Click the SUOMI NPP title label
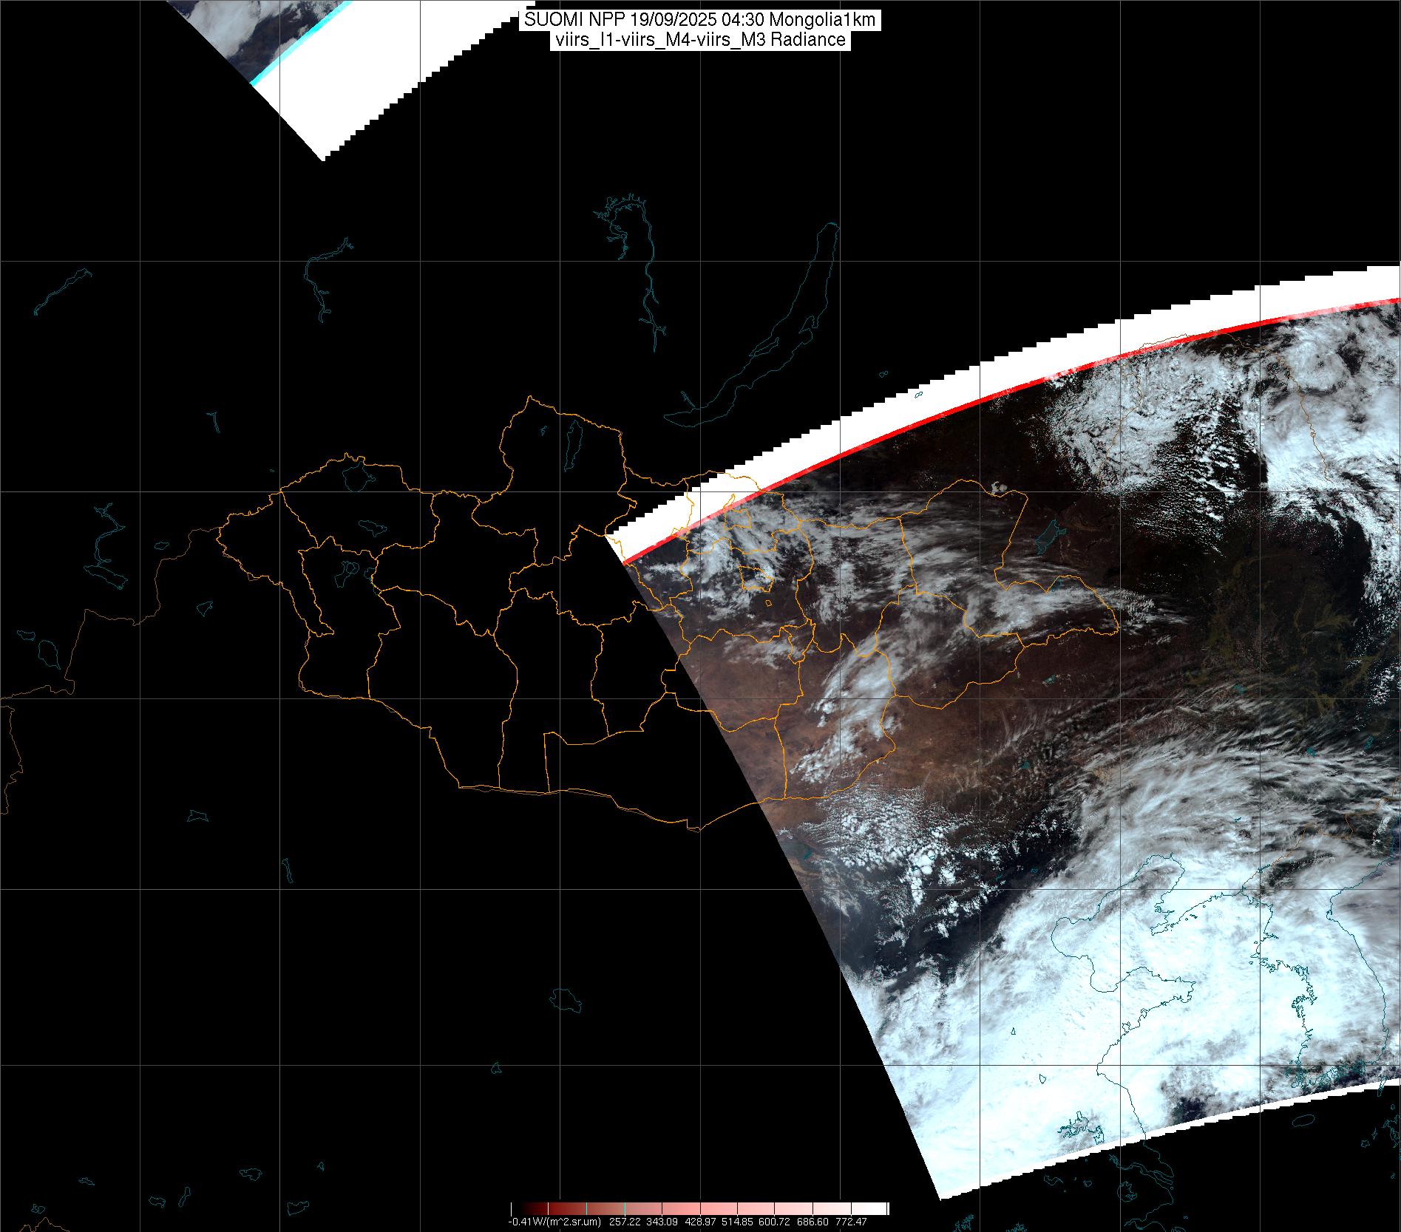The height and width of the screenshot is (1232, 1401). click(x=700, y=20)
